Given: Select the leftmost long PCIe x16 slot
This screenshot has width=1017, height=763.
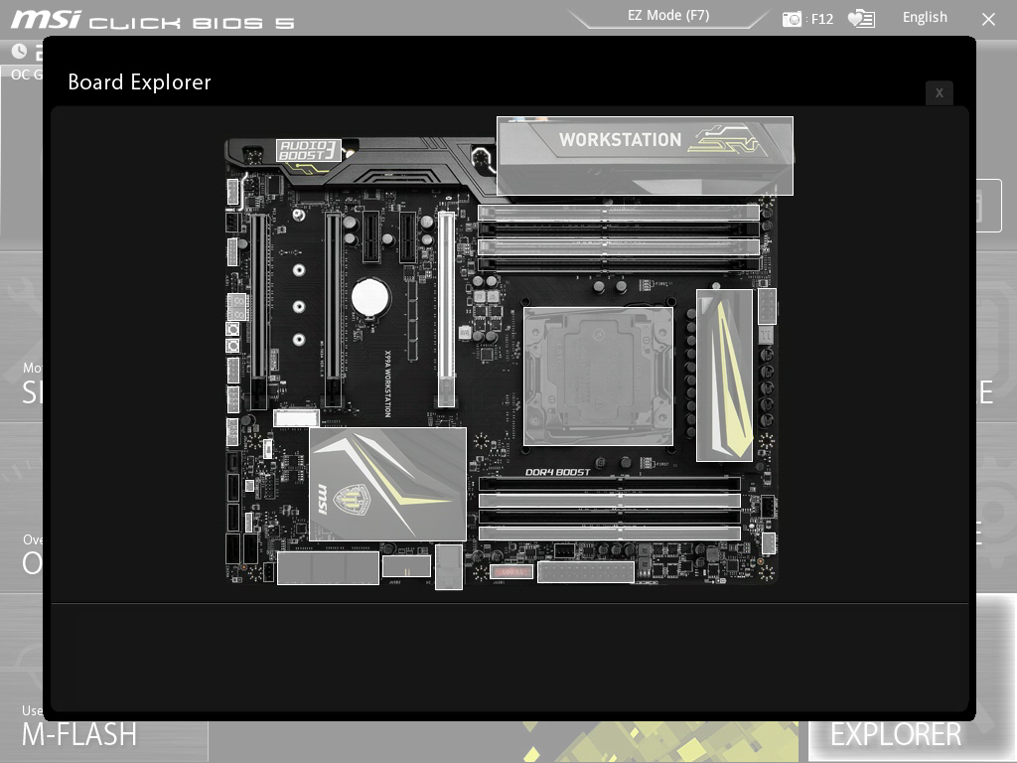Looking at the screenshot, I should [259, 311].
